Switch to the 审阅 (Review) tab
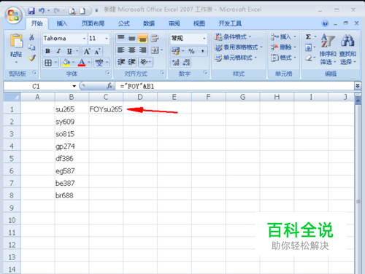 [174, 23]
